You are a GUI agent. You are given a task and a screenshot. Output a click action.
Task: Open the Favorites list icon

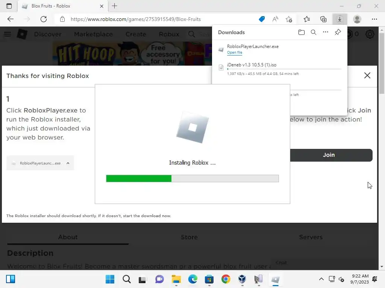[307, 19]
